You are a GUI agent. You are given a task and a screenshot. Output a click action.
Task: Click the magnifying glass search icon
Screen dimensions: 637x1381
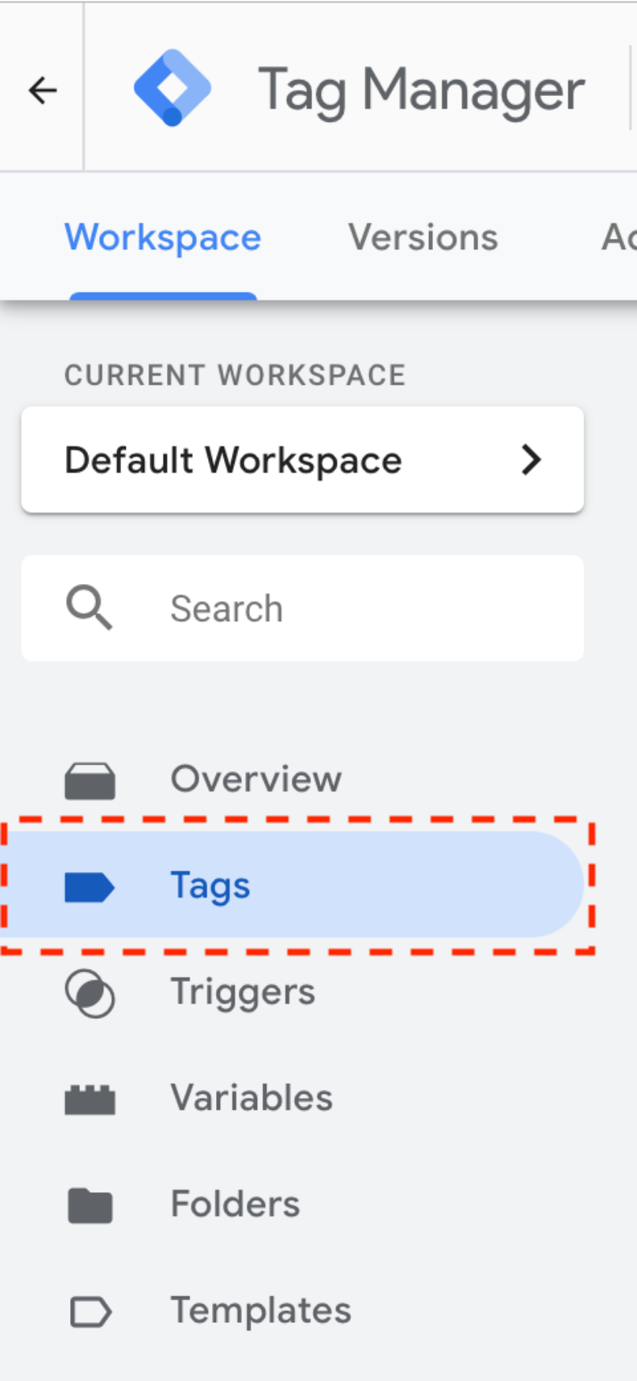pos(89,607)
